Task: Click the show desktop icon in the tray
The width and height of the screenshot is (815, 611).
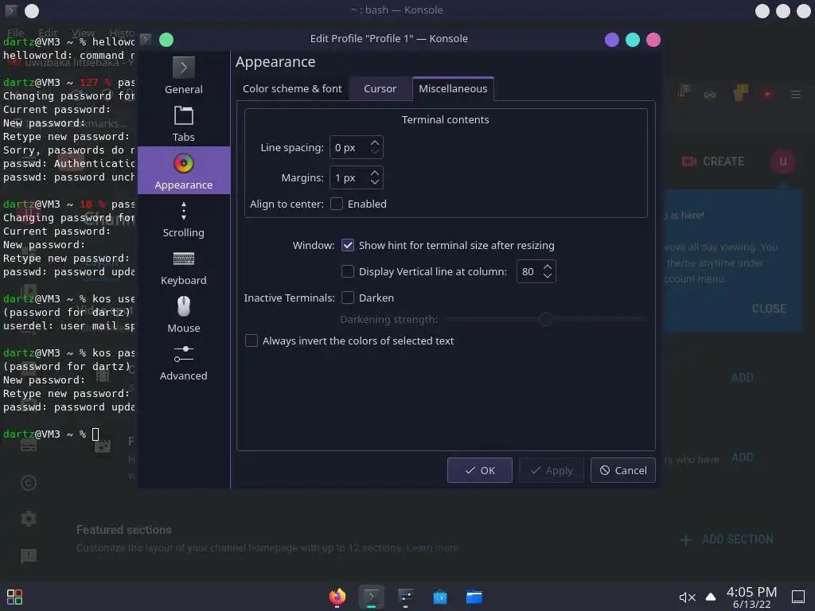Action: [797, 597]
